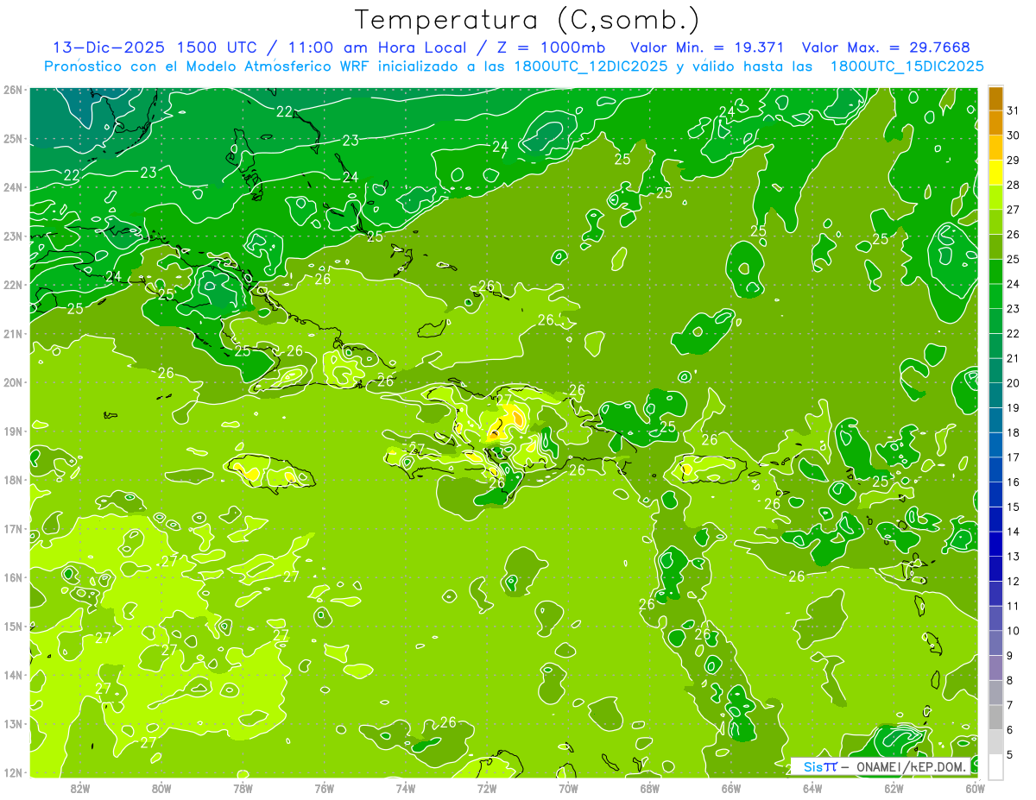Click the color scale value 31
Image resolution: width=1036 pixels, height=800 pixels.
point(1014,110)
